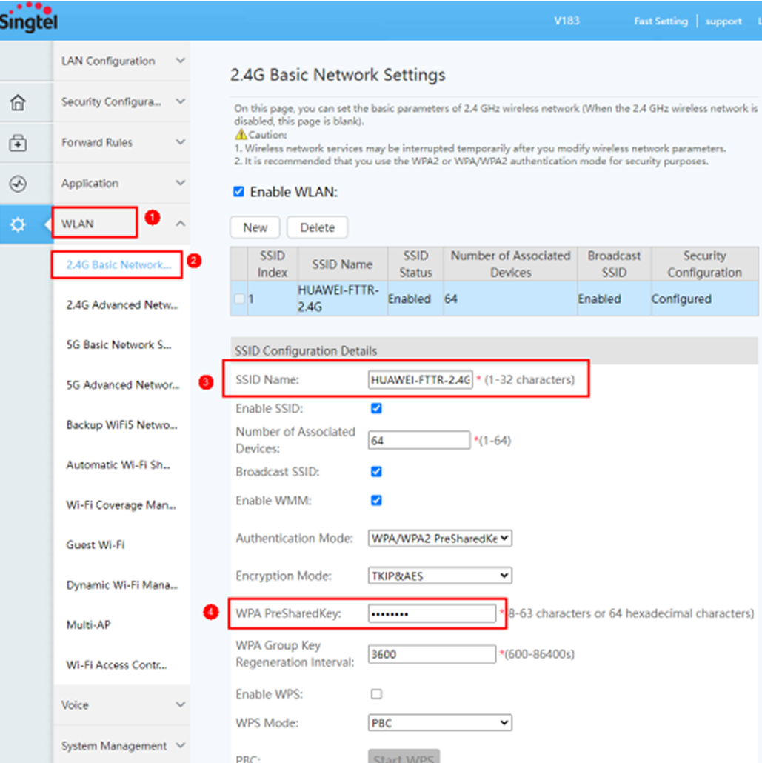Click the Number of Associated Devices field
762x763 pixels.
pos(419,440)
